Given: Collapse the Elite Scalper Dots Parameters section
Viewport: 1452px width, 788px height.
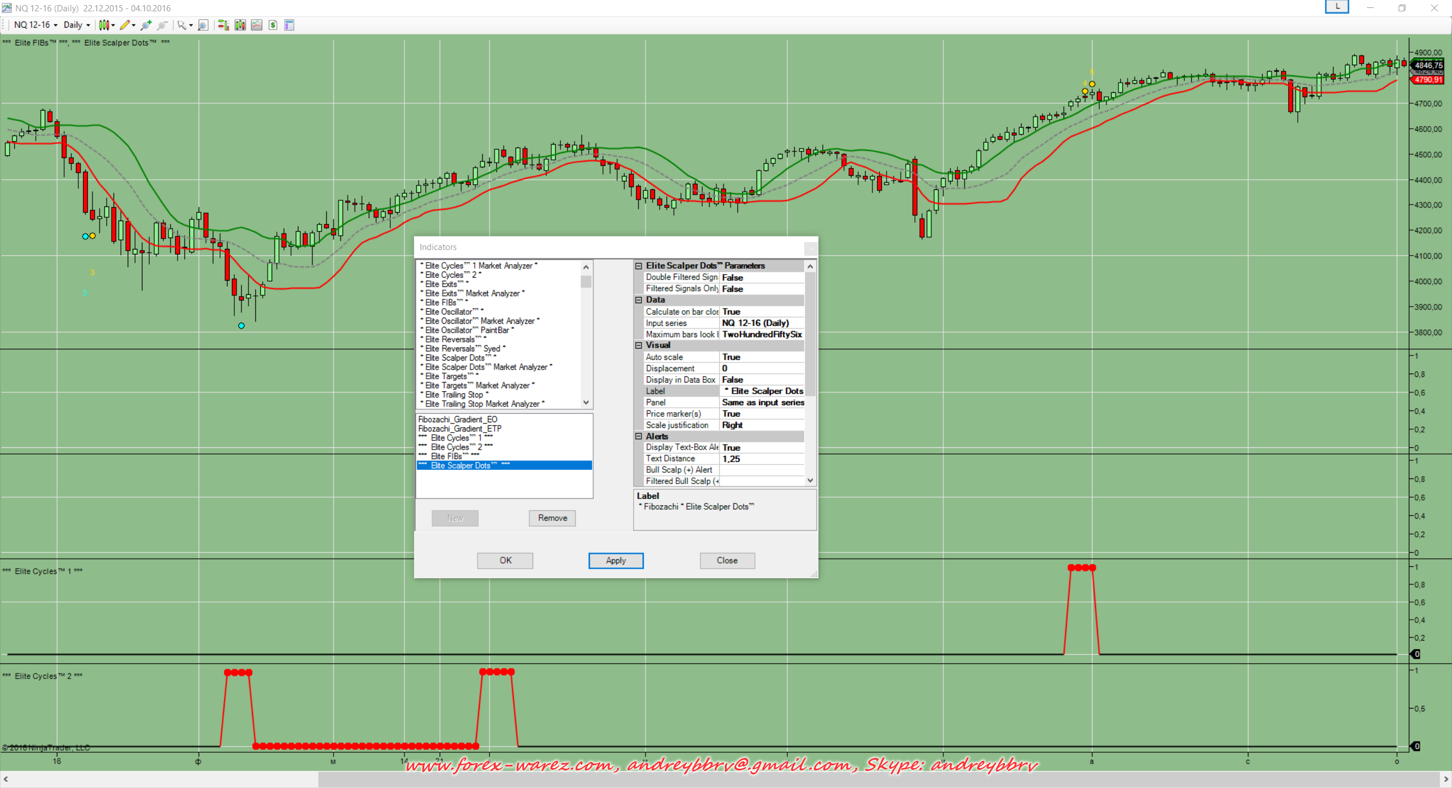Looking at the screenshot, I should point(639,266).
